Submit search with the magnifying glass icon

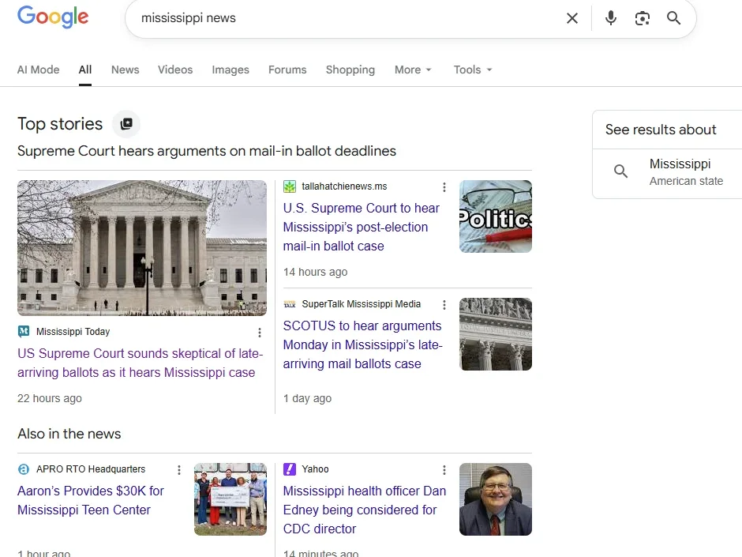click(x=673, y=18)
